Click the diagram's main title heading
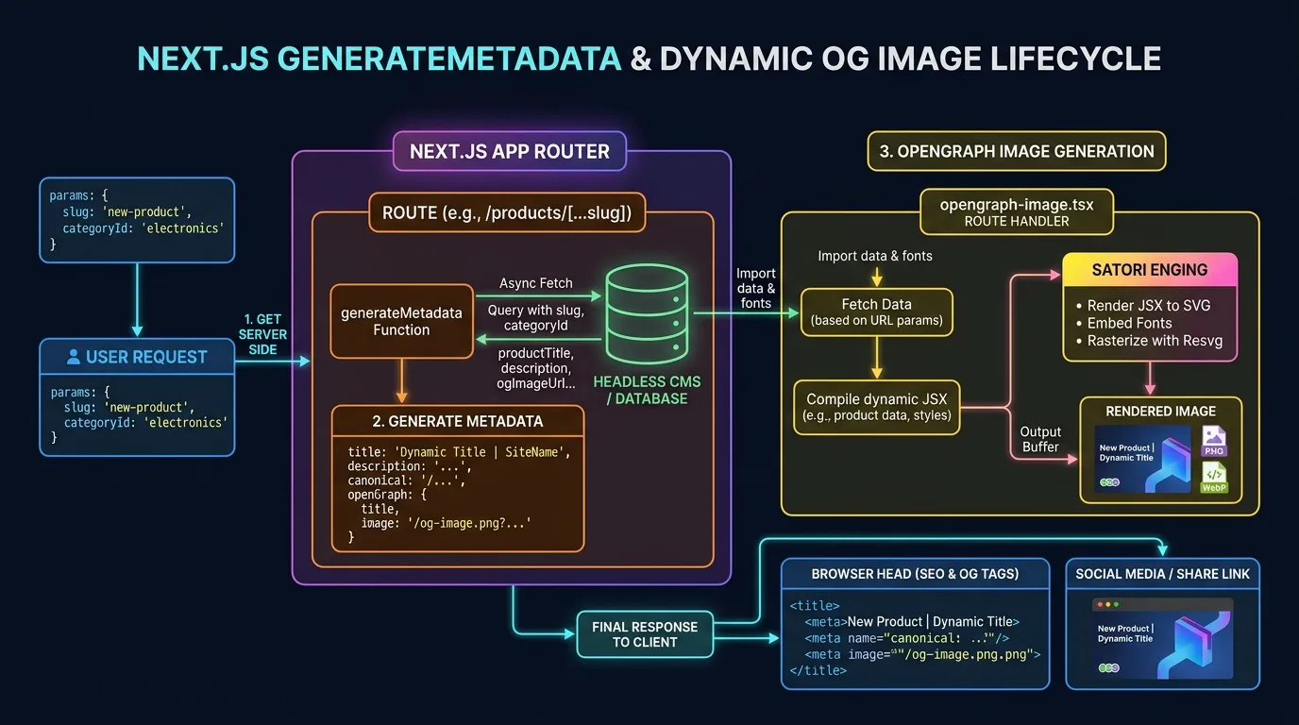Viewport: 1299px width, 725px height. [x=649, y=58]
